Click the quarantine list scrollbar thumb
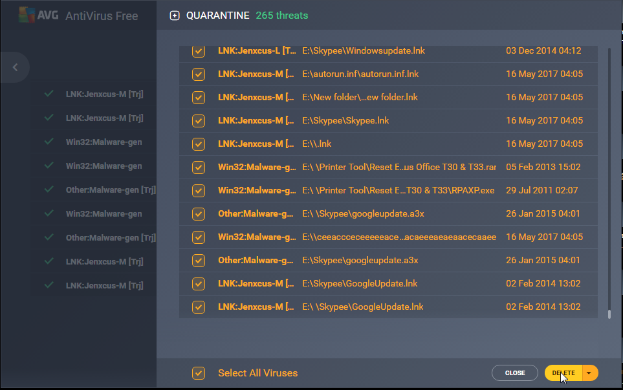 pos(609,314)
